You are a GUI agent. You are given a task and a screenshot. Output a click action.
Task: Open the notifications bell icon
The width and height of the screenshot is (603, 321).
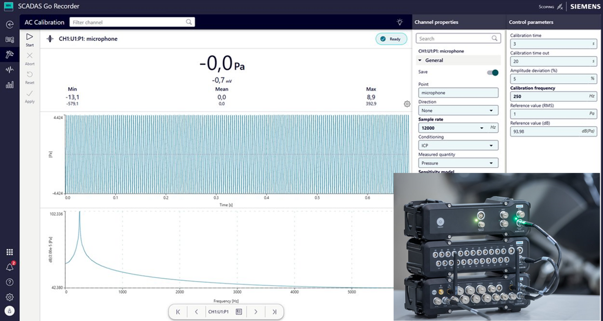tap(9, 267)
